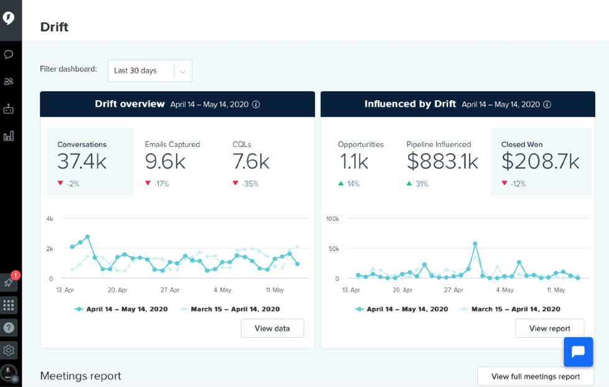Click the -35% change indicator
This screenshot has height=387, width=609.
pos(246,184)
